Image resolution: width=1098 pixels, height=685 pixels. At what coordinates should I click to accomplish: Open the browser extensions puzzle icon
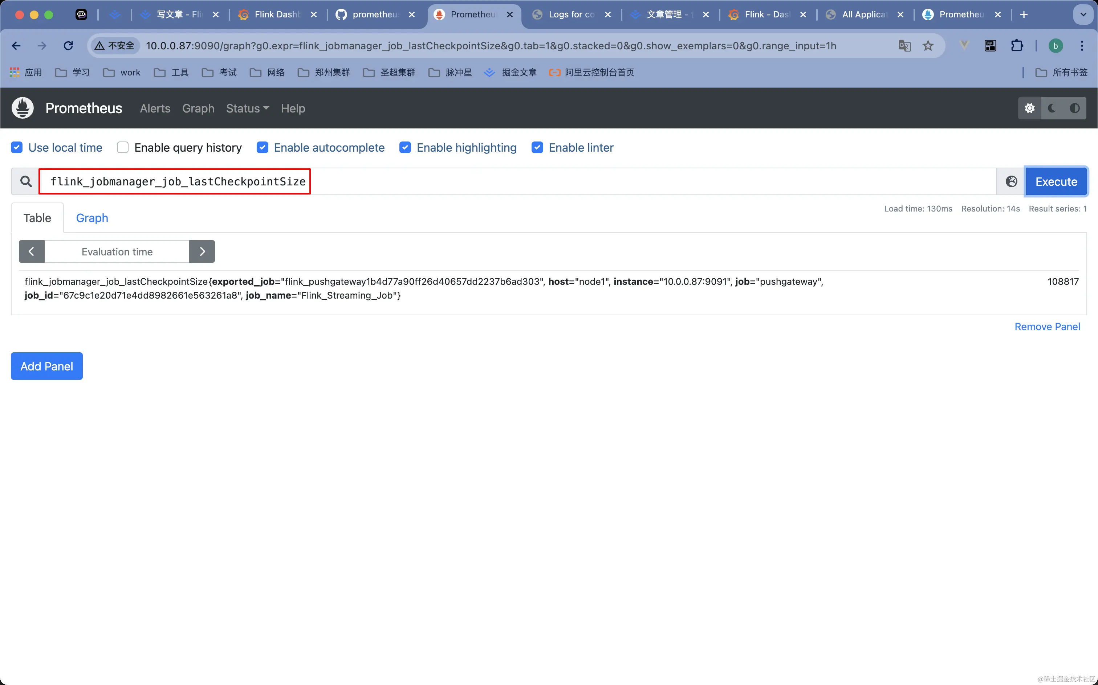pos(1017,46)
